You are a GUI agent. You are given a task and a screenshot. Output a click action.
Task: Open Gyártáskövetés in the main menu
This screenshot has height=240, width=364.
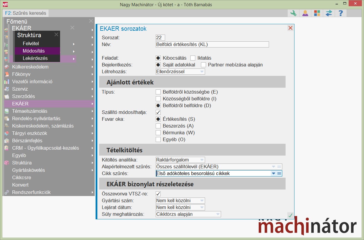pos(49,170)
